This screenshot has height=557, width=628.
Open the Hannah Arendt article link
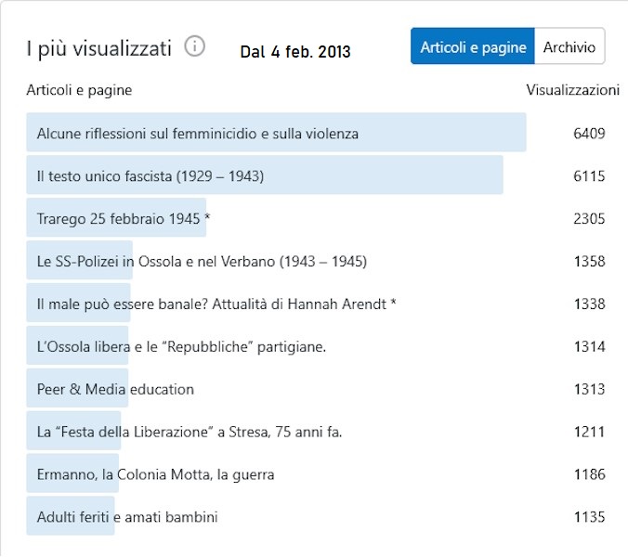[x=216, y=304]
